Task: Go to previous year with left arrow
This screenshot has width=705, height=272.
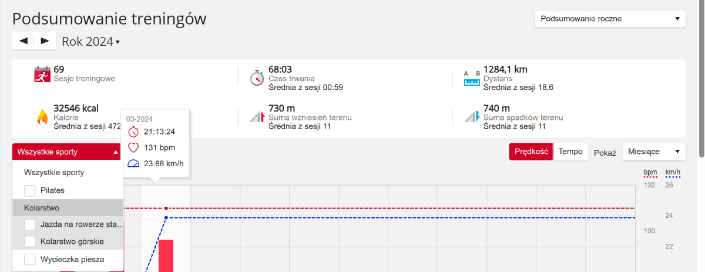Action: coord(23,41)
